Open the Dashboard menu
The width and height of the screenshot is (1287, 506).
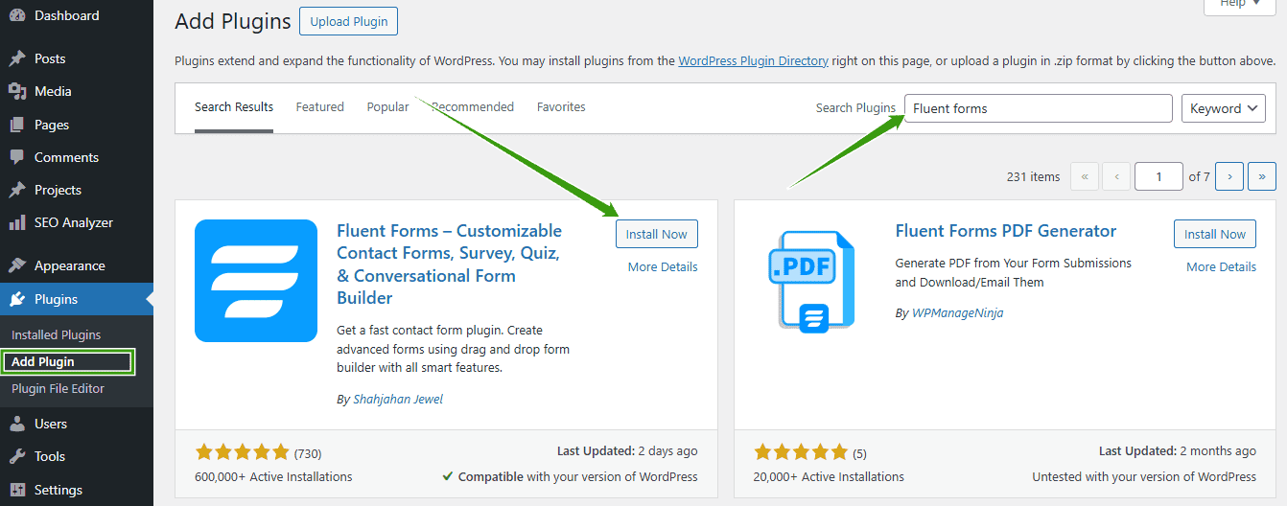coord(67,15)
